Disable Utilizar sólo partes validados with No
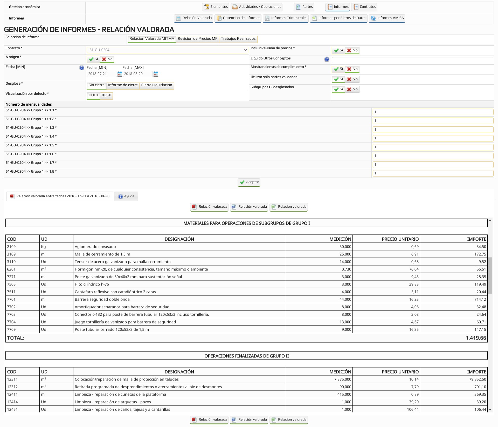The height and width of the screenshot is (427, 498). pyautogui.click(x=352, y=79)
